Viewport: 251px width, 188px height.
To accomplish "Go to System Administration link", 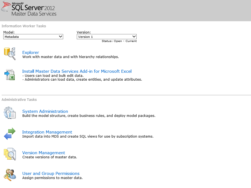I will pos(45,111).
